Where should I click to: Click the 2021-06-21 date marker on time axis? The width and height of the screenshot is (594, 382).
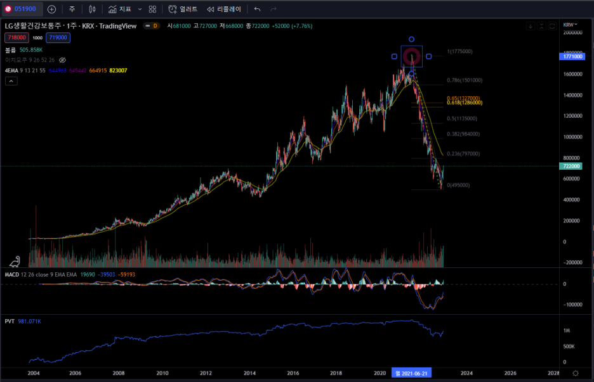click(411, 373)
